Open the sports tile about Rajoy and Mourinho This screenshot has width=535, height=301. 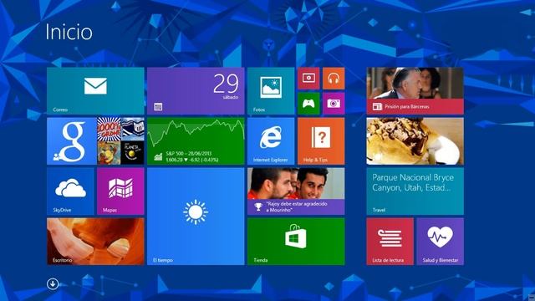click(296, 191)
